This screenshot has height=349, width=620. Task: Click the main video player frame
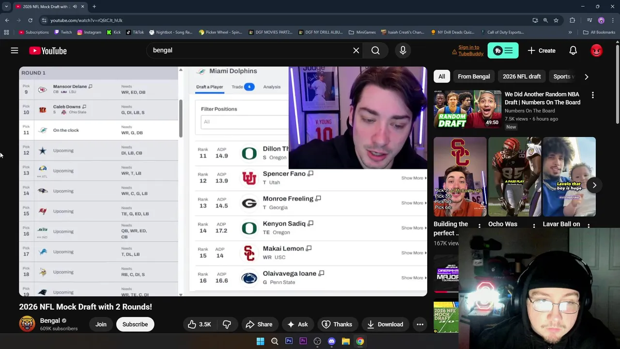tap(223, 181)
